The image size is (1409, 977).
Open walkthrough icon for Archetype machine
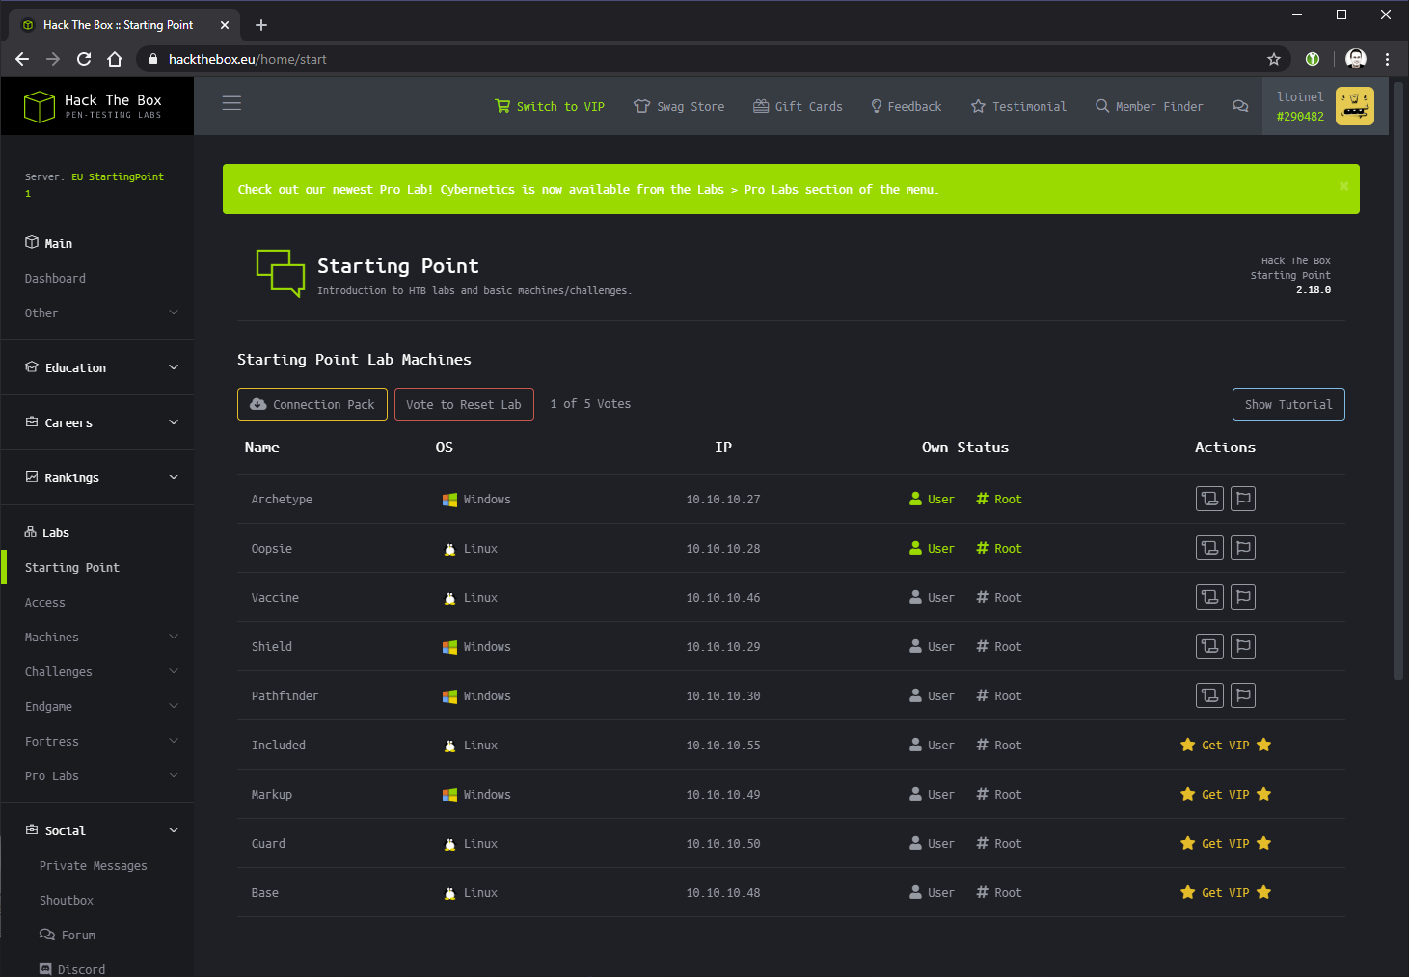coord(1209,499)
